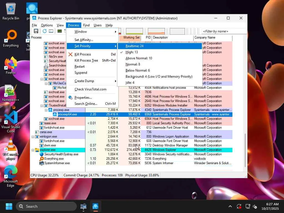Collapse the svchost.exe node above MoUsoCo

click(x=42, y=79)
